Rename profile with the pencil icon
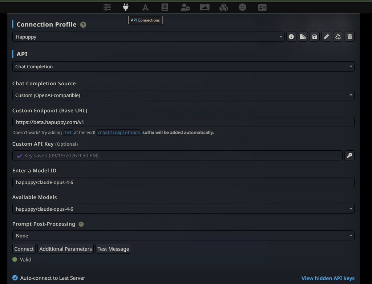The image size is (372, 284). [326, 37]
